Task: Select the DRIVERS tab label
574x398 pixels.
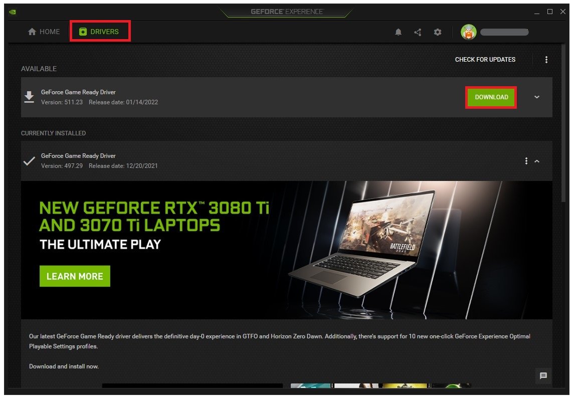Action: (x=104, y=32)
